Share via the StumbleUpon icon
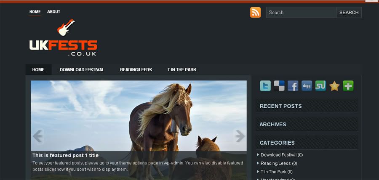 320,86
